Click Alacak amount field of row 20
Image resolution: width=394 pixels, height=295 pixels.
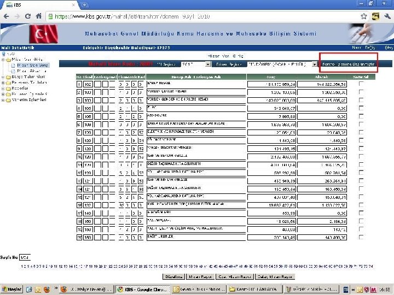[x=322, y=237]
